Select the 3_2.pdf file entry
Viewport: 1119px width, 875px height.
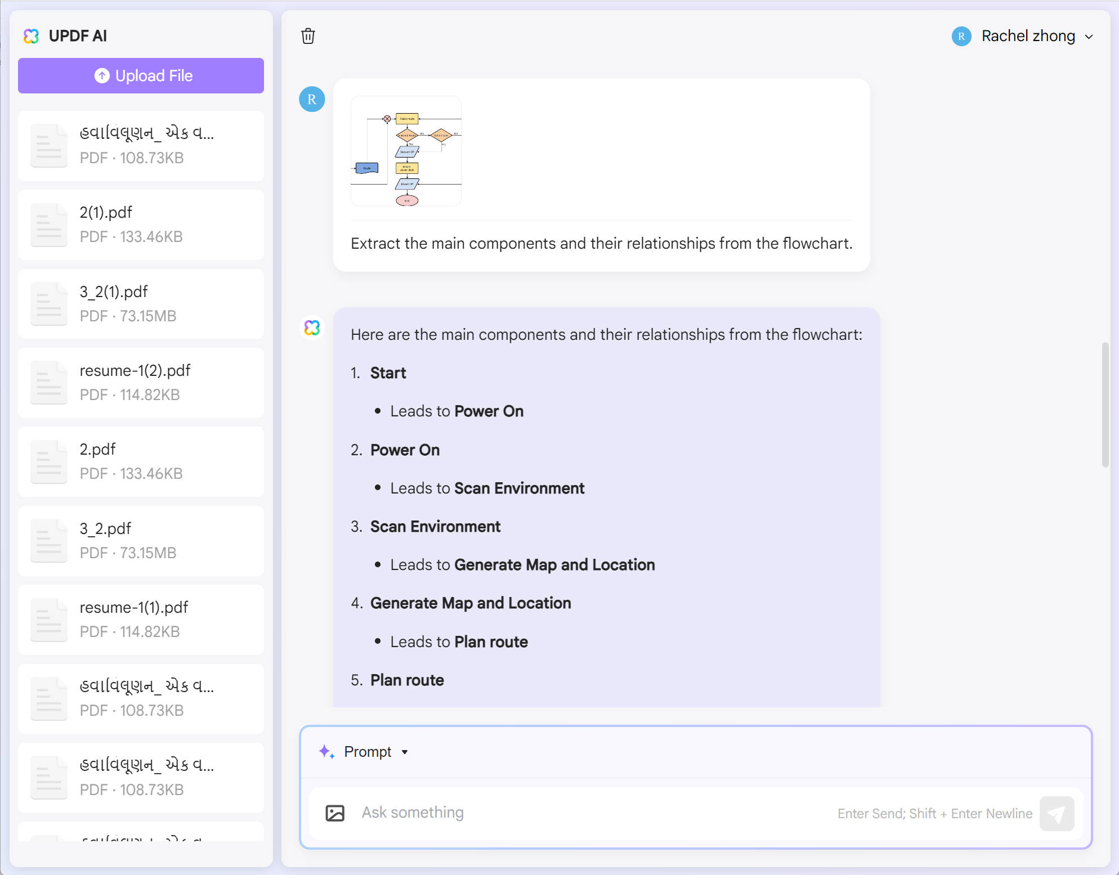point(141,540)
